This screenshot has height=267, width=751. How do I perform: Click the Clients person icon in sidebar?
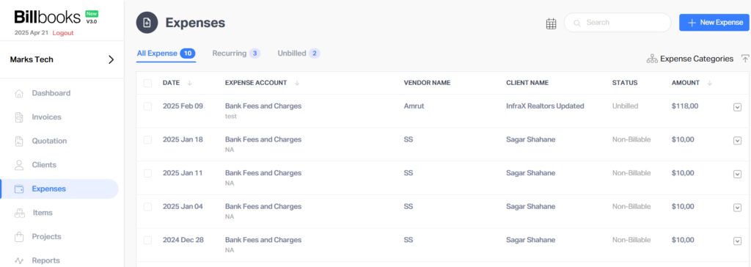pos(19,165)
